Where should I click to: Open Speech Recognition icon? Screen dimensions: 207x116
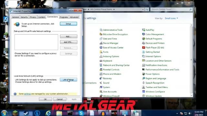144,83
